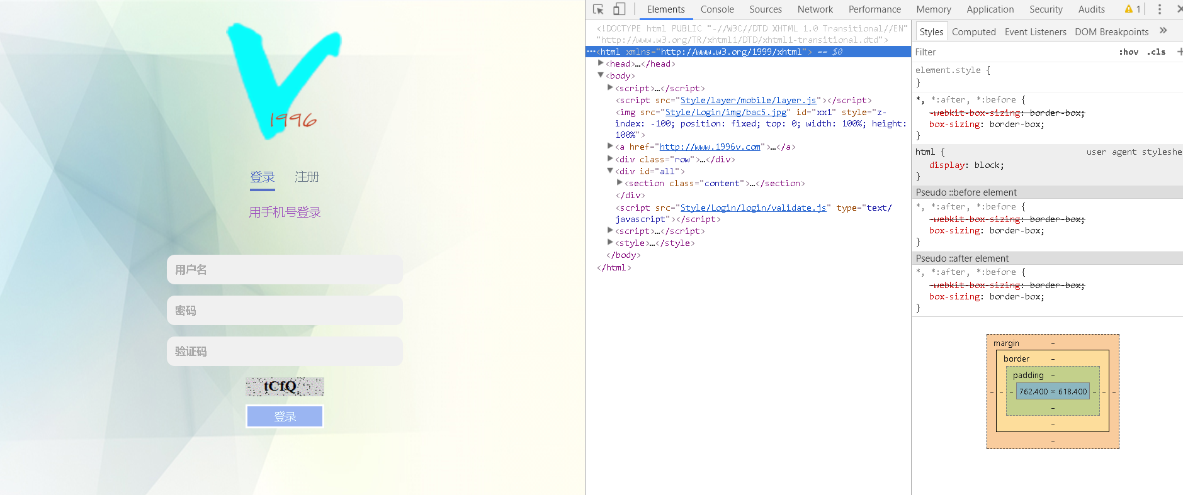
Task: Click the 用户名 username input field
Action: [285, 270]
